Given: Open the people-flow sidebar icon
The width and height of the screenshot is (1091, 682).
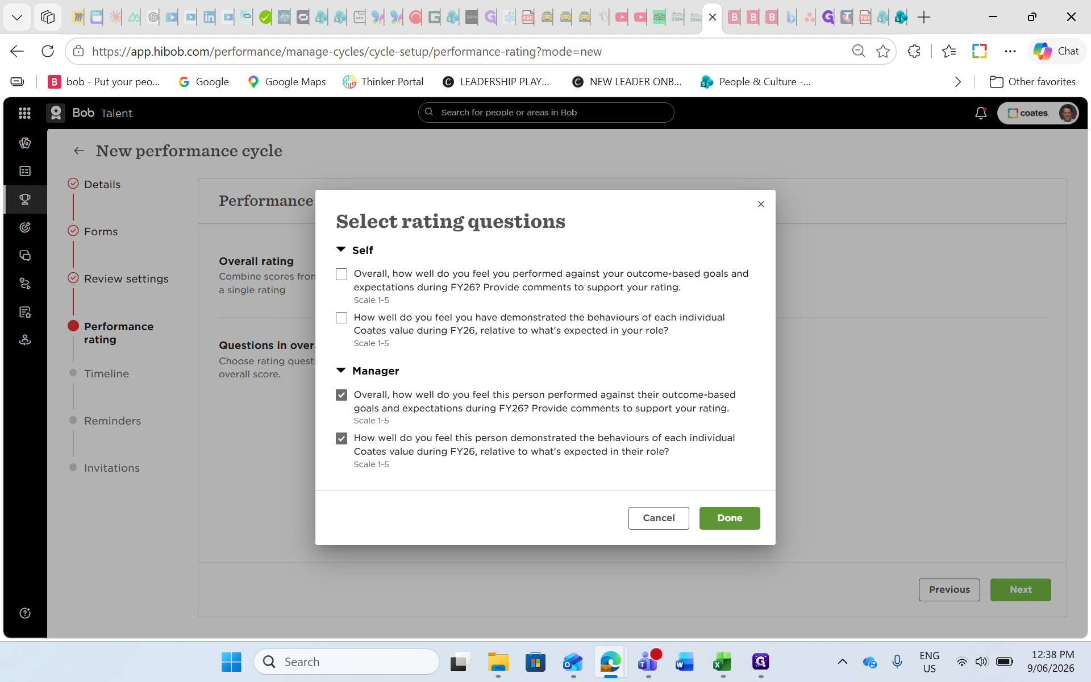Looking at the screenshot, I should (x=25, y=284).
